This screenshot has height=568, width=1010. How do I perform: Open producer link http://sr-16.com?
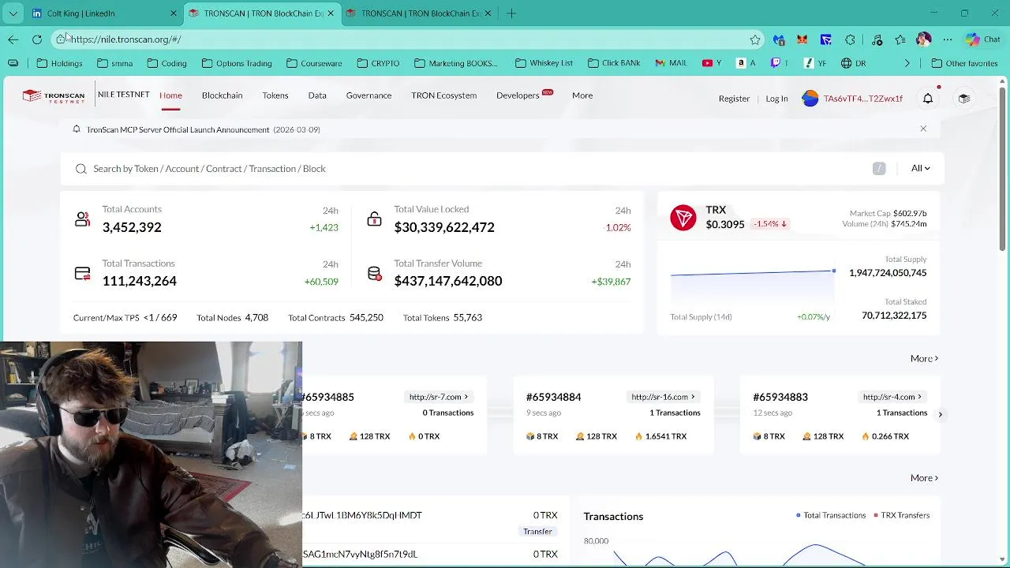(x=663, y=397)
